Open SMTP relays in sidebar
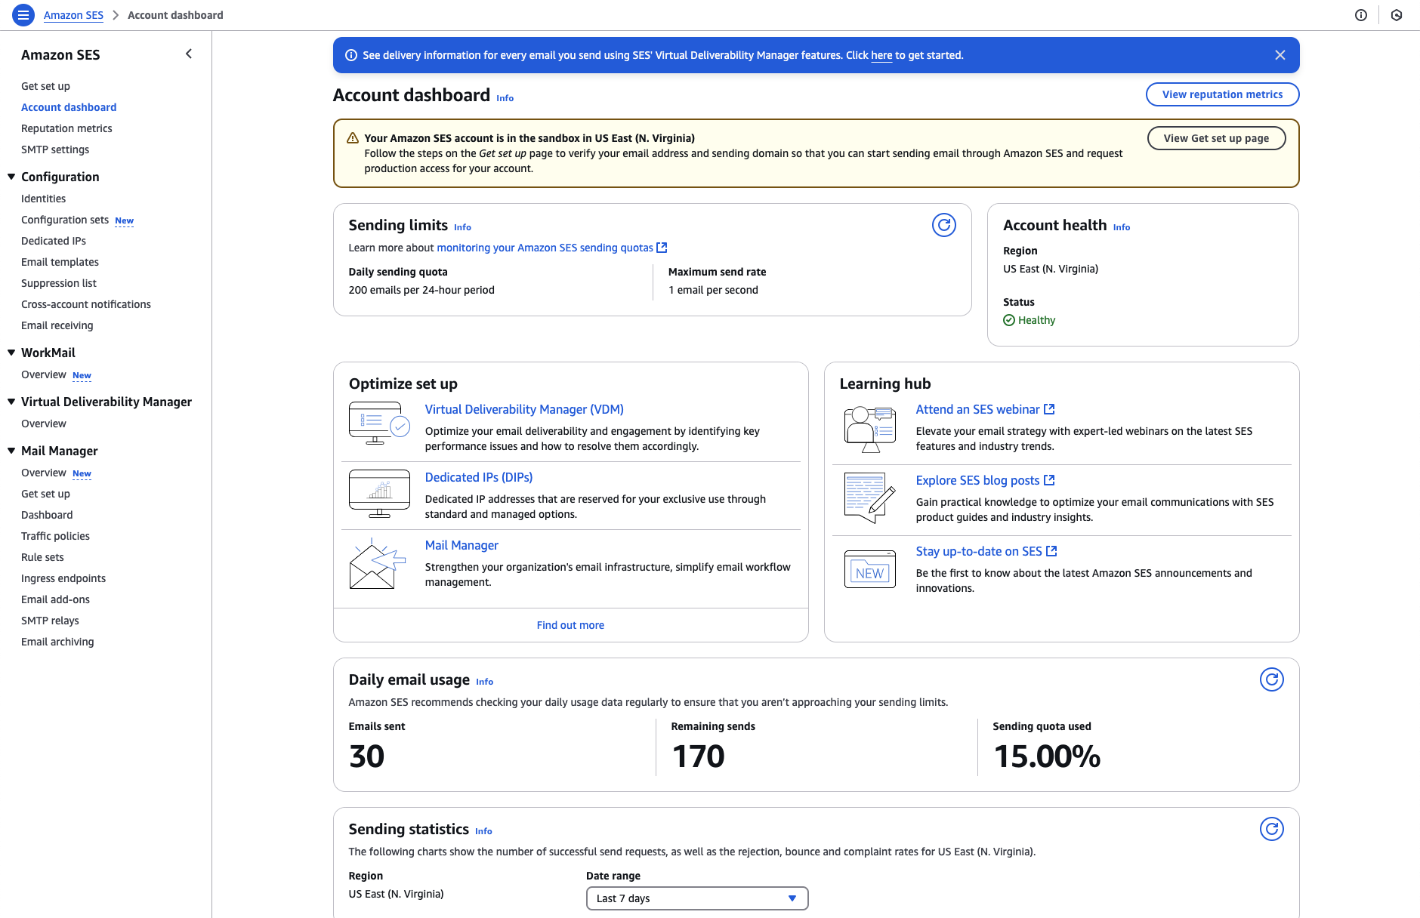 (50, 621)
